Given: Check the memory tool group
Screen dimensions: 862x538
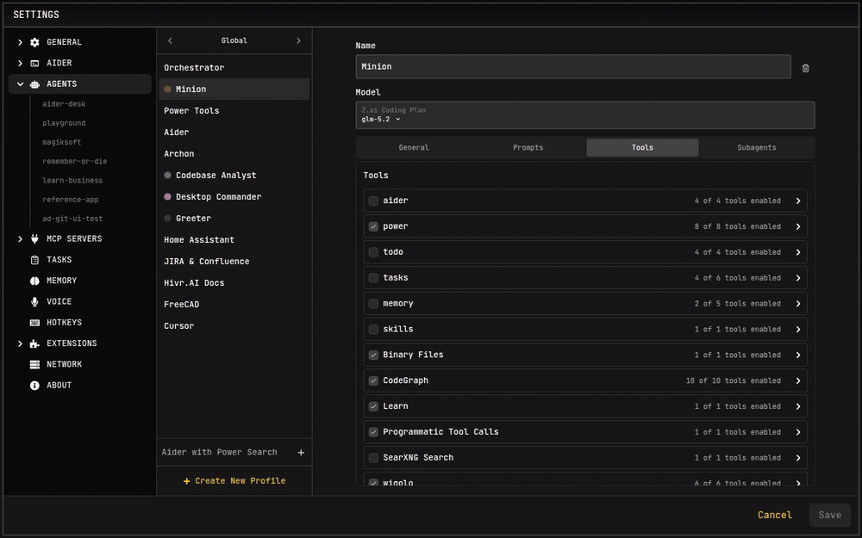Looking at the screenshot, I should (x=373, y=304).
